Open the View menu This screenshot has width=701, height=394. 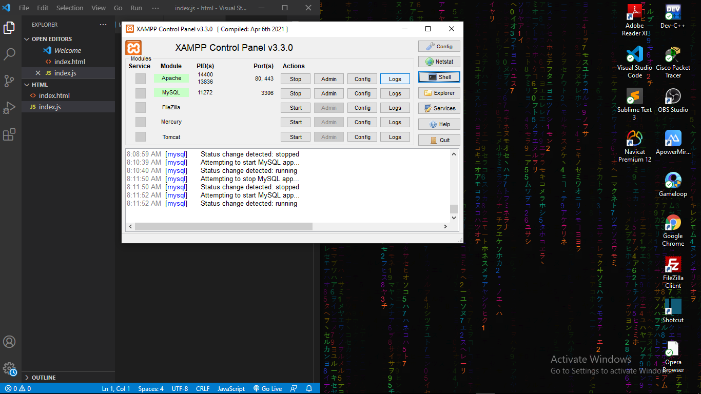pyautogui.click(x=99, y=8)
